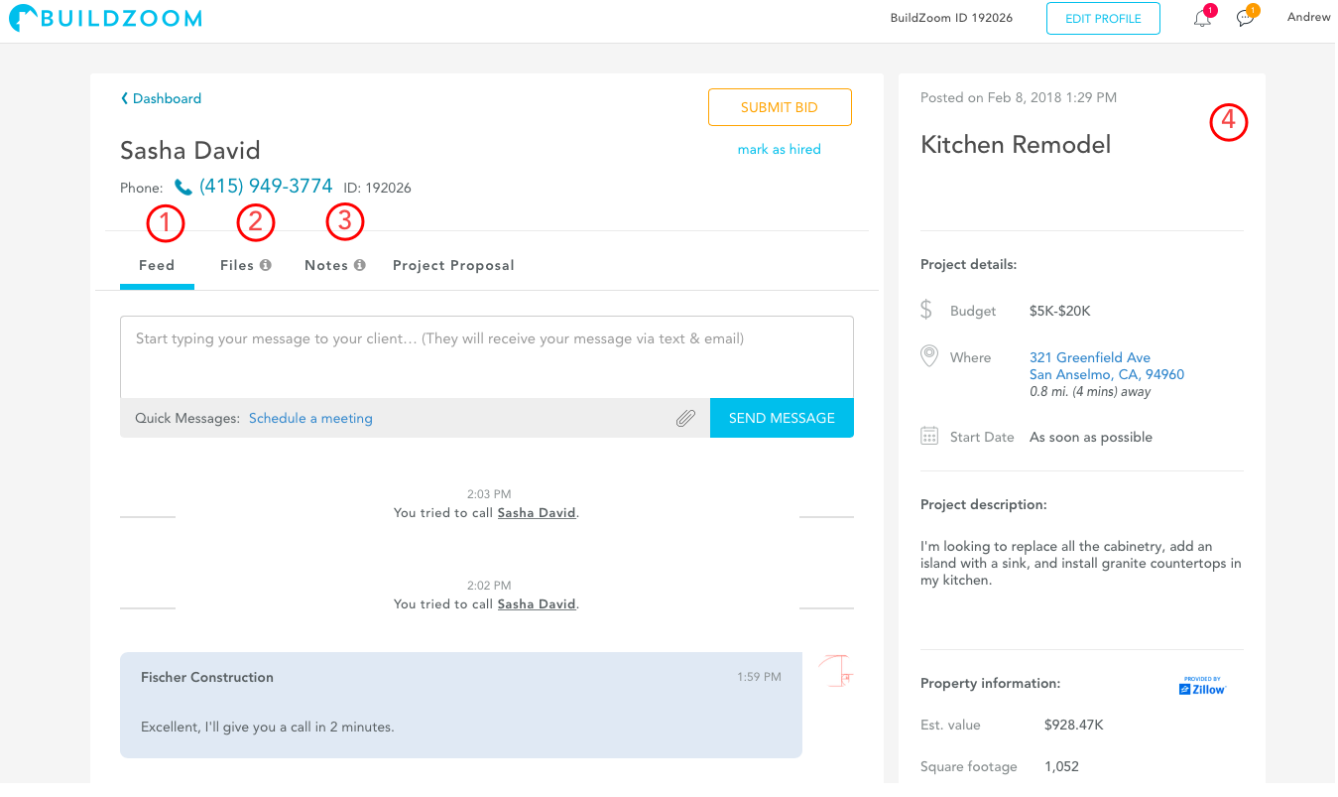Click the BuildZoom logo

[106, 18]
